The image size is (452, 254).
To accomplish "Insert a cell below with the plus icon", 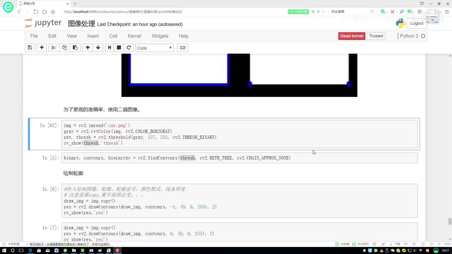I will coord(42,48).
